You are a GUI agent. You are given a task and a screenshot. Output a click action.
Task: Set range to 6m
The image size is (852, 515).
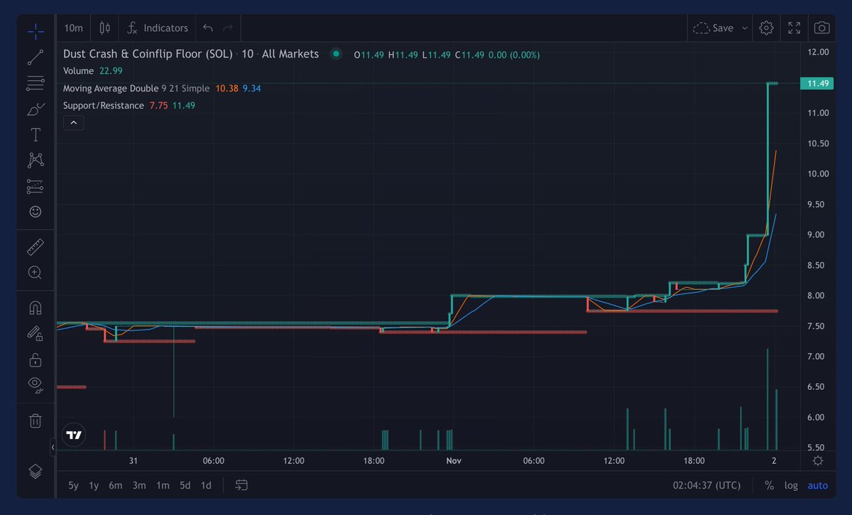pos(115,486)
